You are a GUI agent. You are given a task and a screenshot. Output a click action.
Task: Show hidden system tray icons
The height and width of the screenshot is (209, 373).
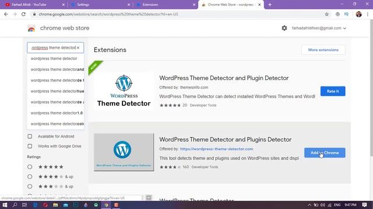[309, 205]
